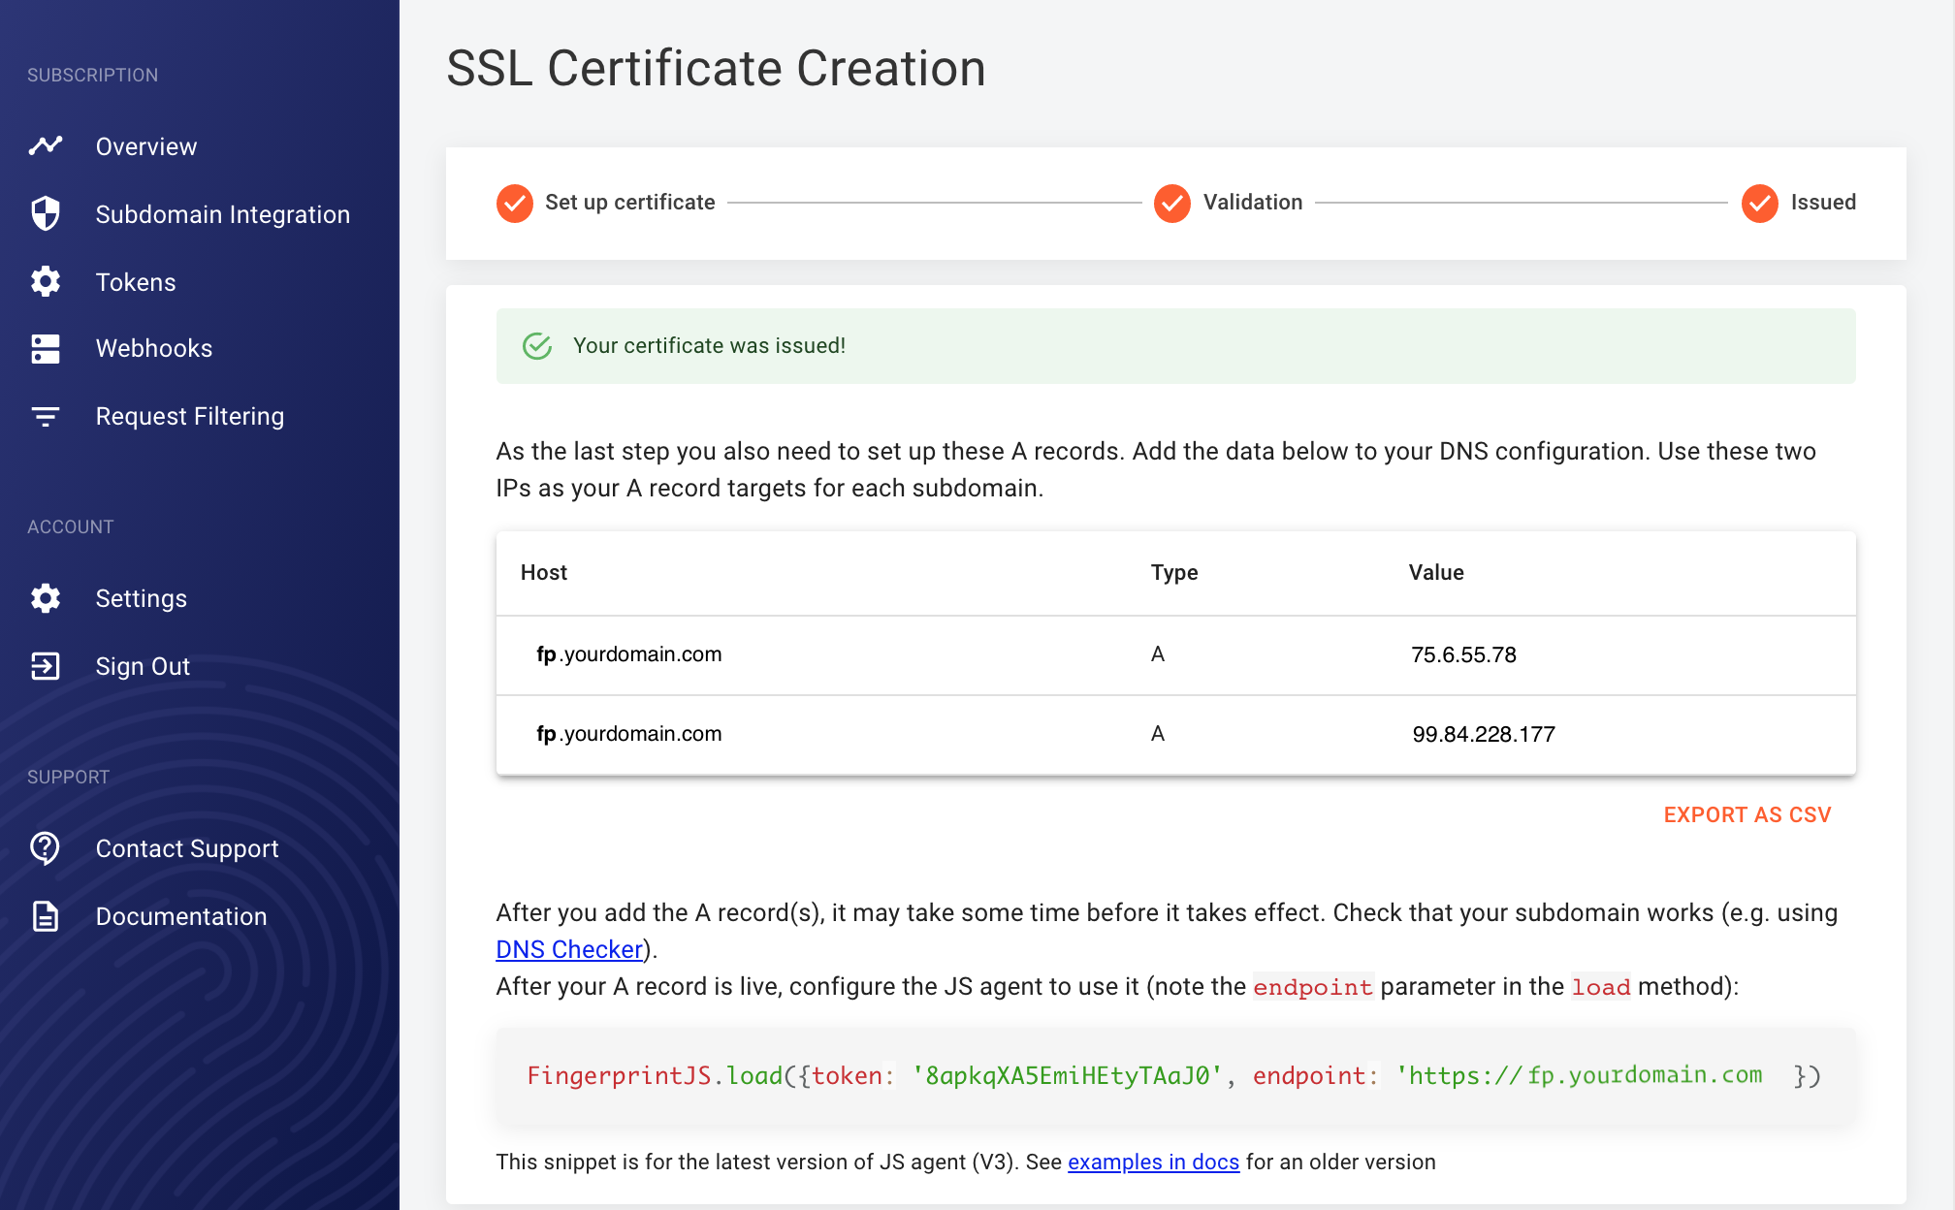Open Request Filtering
Viewport: 1955px width, 1210px height.
click(x=190, y=416)
